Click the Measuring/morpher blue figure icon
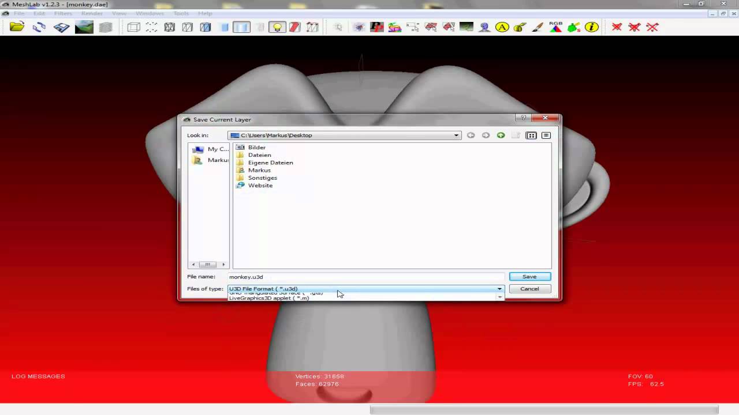739x415 pixels. [484, 27]
